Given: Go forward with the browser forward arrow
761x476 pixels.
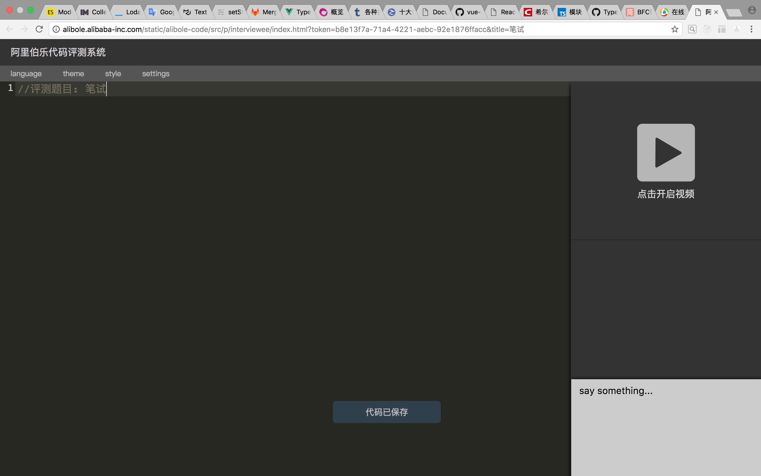Looking at the screenshot, I should pyautogui.click(x=24, y=29).
